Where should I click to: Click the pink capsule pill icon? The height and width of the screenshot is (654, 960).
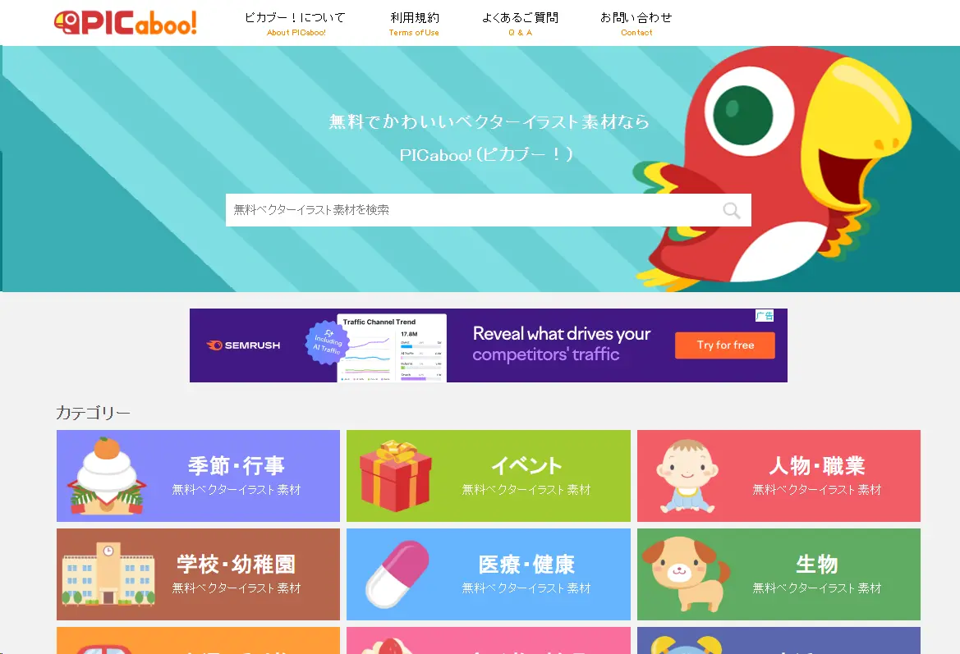click(397, 574)
